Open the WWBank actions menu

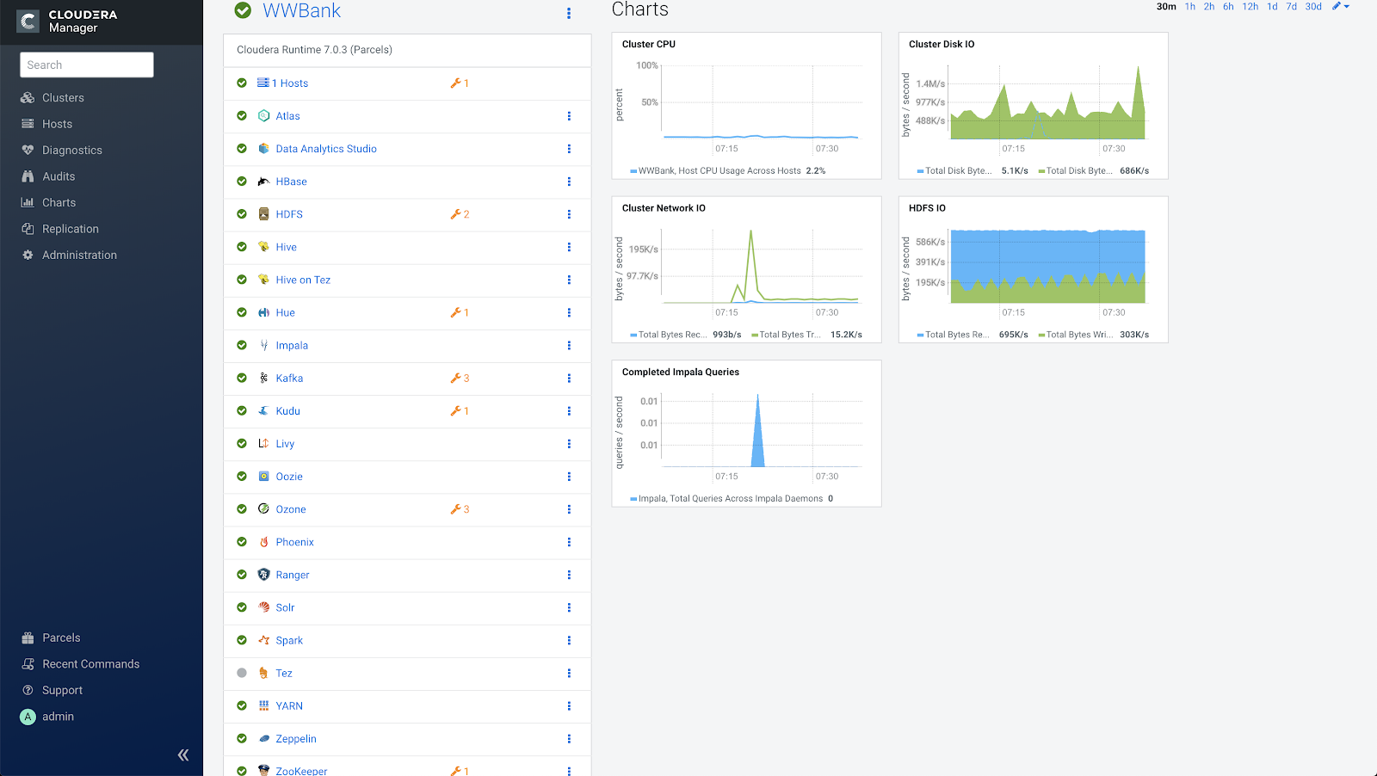568,13
